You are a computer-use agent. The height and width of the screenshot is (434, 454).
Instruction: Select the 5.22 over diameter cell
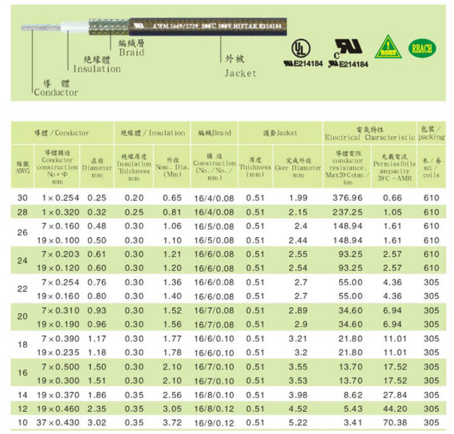click(298, 422)
